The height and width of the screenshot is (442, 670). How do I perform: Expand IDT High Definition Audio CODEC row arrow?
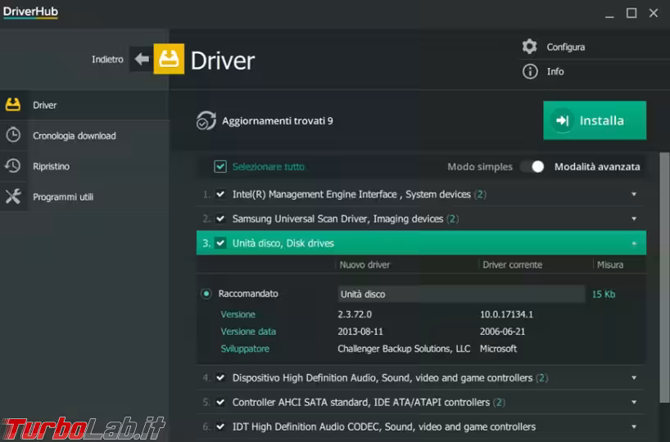(x=634, y=426)
